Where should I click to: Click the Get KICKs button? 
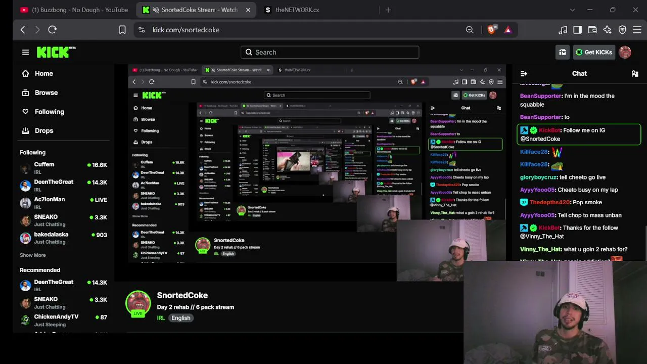pos(593,52)
